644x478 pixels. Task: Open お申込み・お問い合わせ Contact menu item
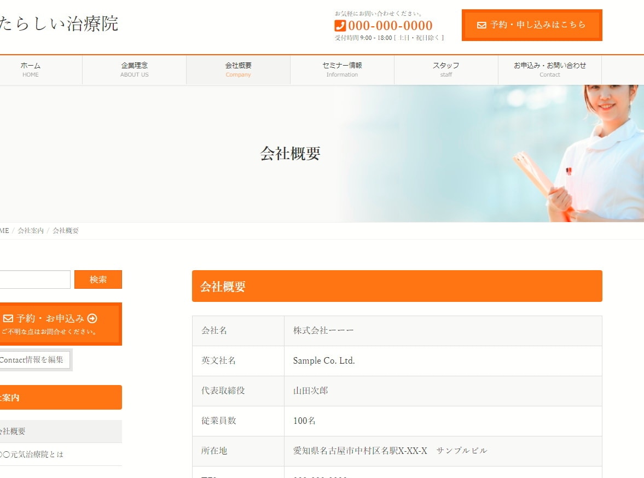click(550, 70)
